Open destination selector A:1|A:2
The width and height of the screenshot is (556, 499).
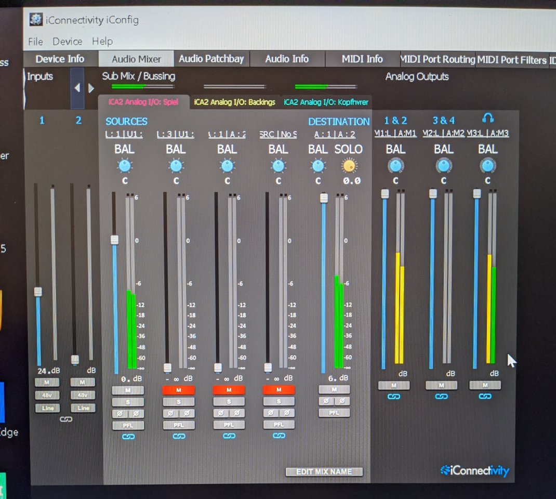point(335,135)
